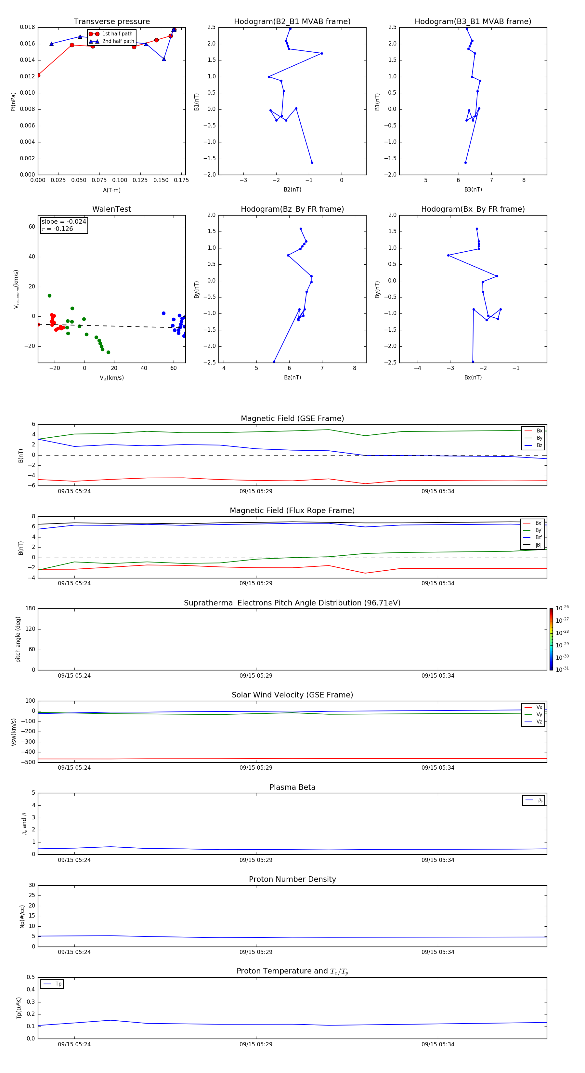Image resolution: width=585 pixels, height=1073 pixels.
Task: Click the "Tp(10^6K)" axis label
Action: pyautogui.click(x=19, y=1008)
